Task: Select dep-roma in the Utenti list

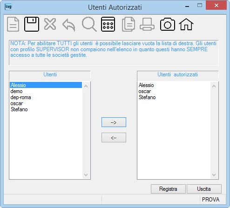Action: (x=20, y=97)
